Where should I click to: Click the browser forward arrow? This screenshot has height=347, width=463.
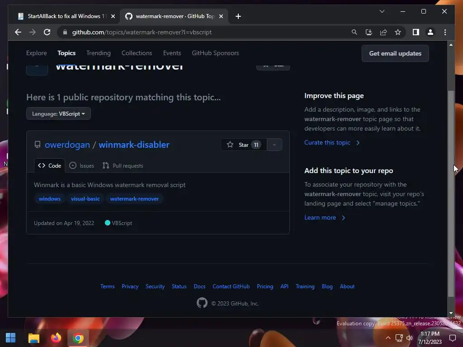[x=33, y=32]
